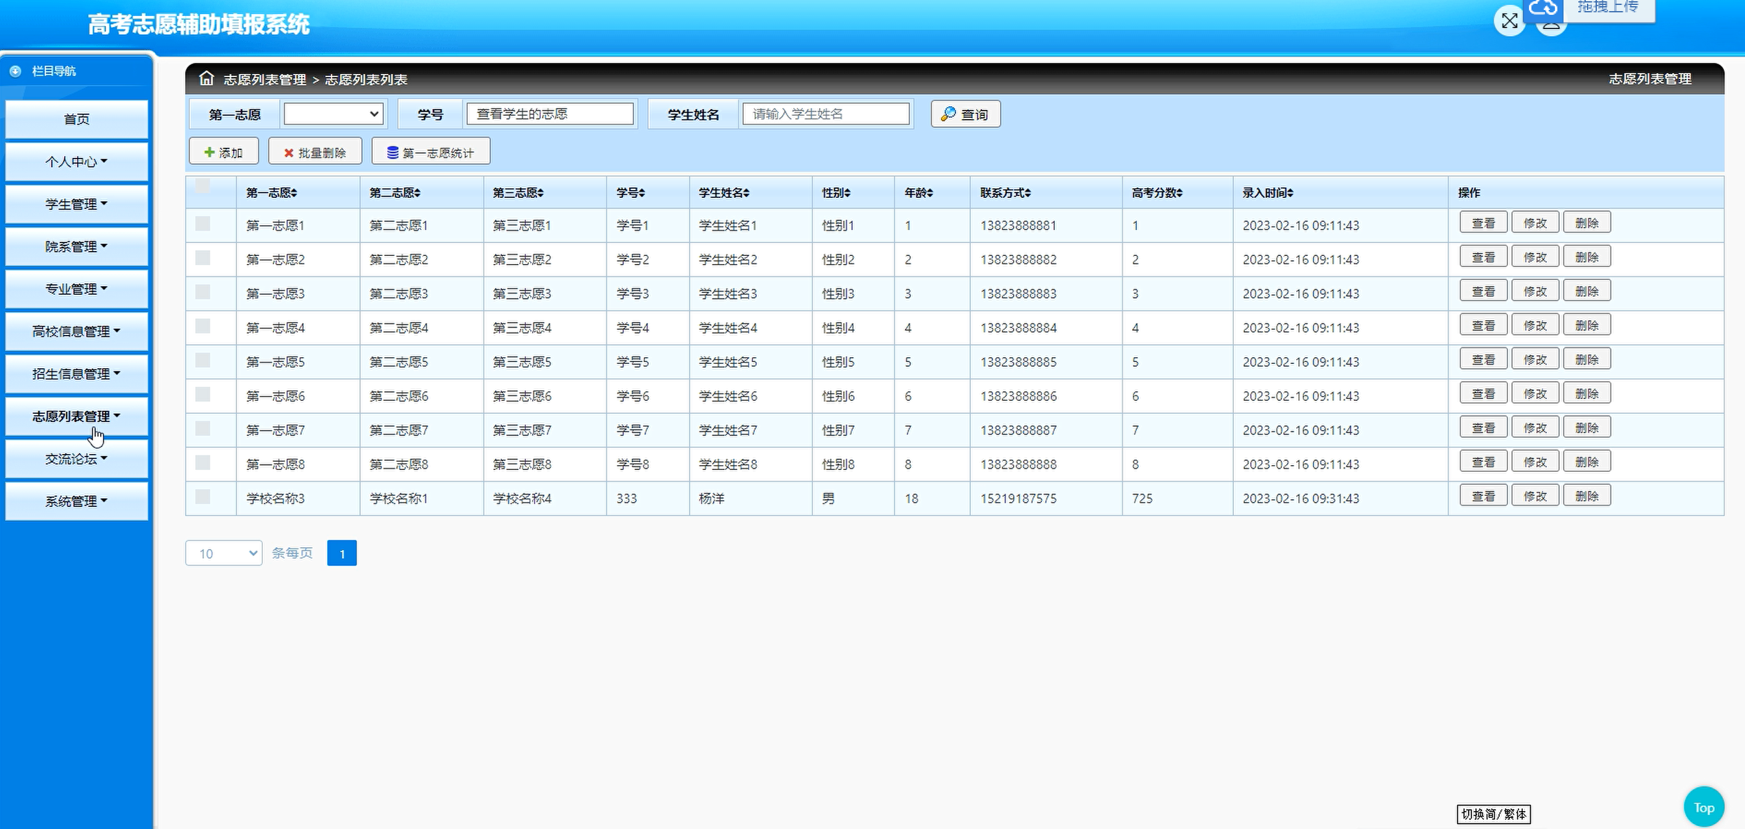Edit the record for 杨洋
The image size is (1745, 829).
click(x=1536, y=496)
